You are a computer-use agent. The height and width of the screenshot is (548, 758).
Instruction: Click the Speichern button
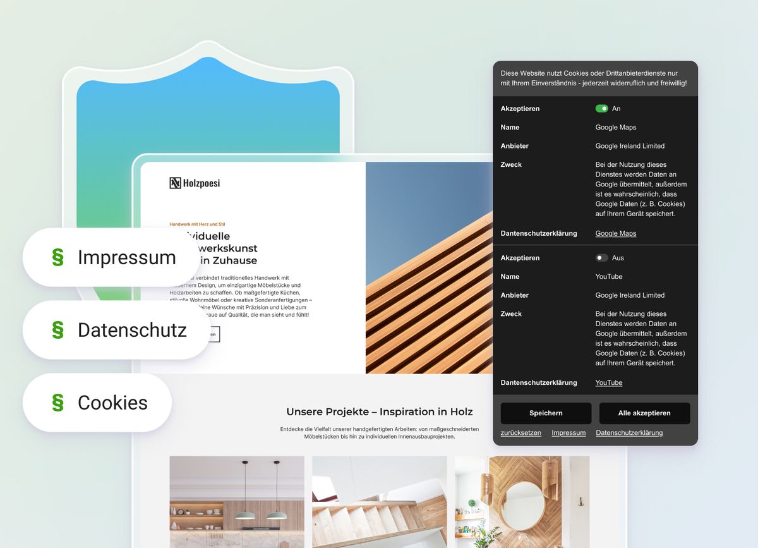pyautogui.click(x=546, y=413)
